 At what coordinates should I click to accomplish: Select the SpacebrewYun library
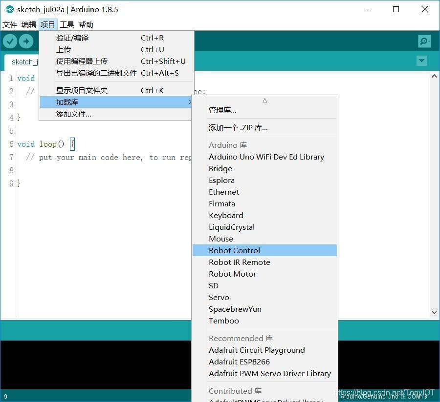(264, 309)
